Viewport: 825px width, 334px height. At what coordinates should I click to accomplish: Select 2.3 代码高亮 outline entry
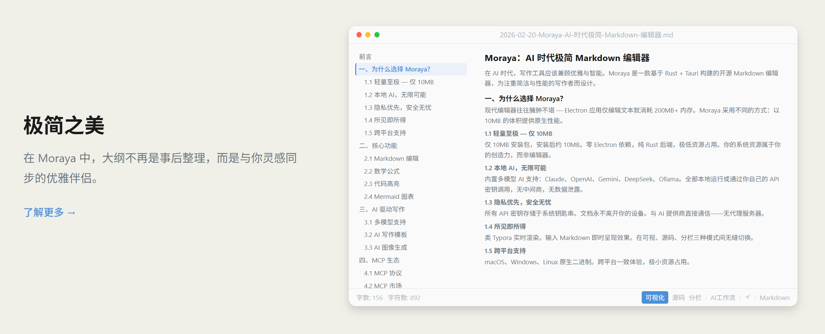click(x=382, y=184)
